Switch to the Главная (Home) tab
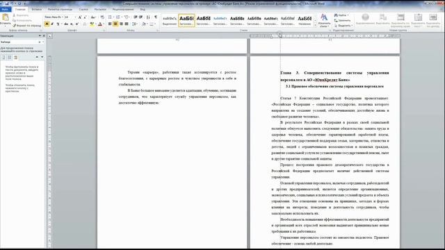The image size is (445, 250). click(20, 9)
